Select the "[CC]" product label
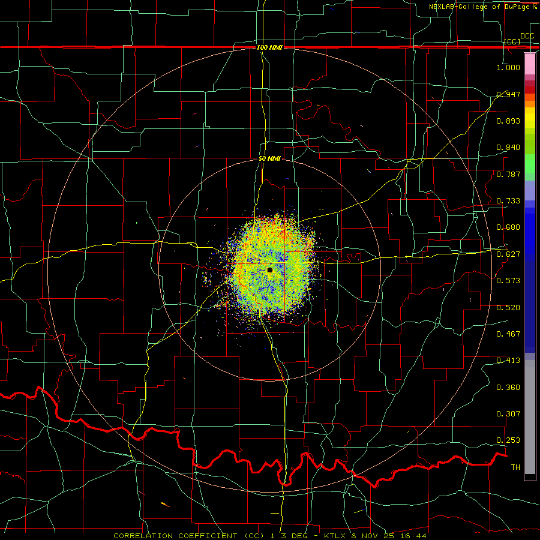 pos(512,41)
